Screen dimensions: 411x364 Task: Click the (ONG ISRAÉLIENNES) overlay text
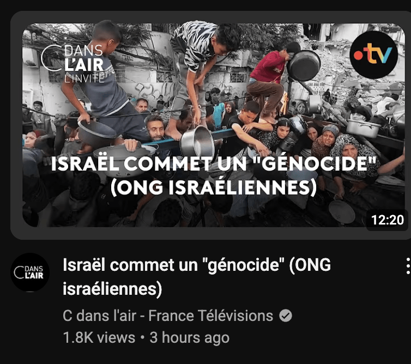pyautogui.click(x=213, y=187)
